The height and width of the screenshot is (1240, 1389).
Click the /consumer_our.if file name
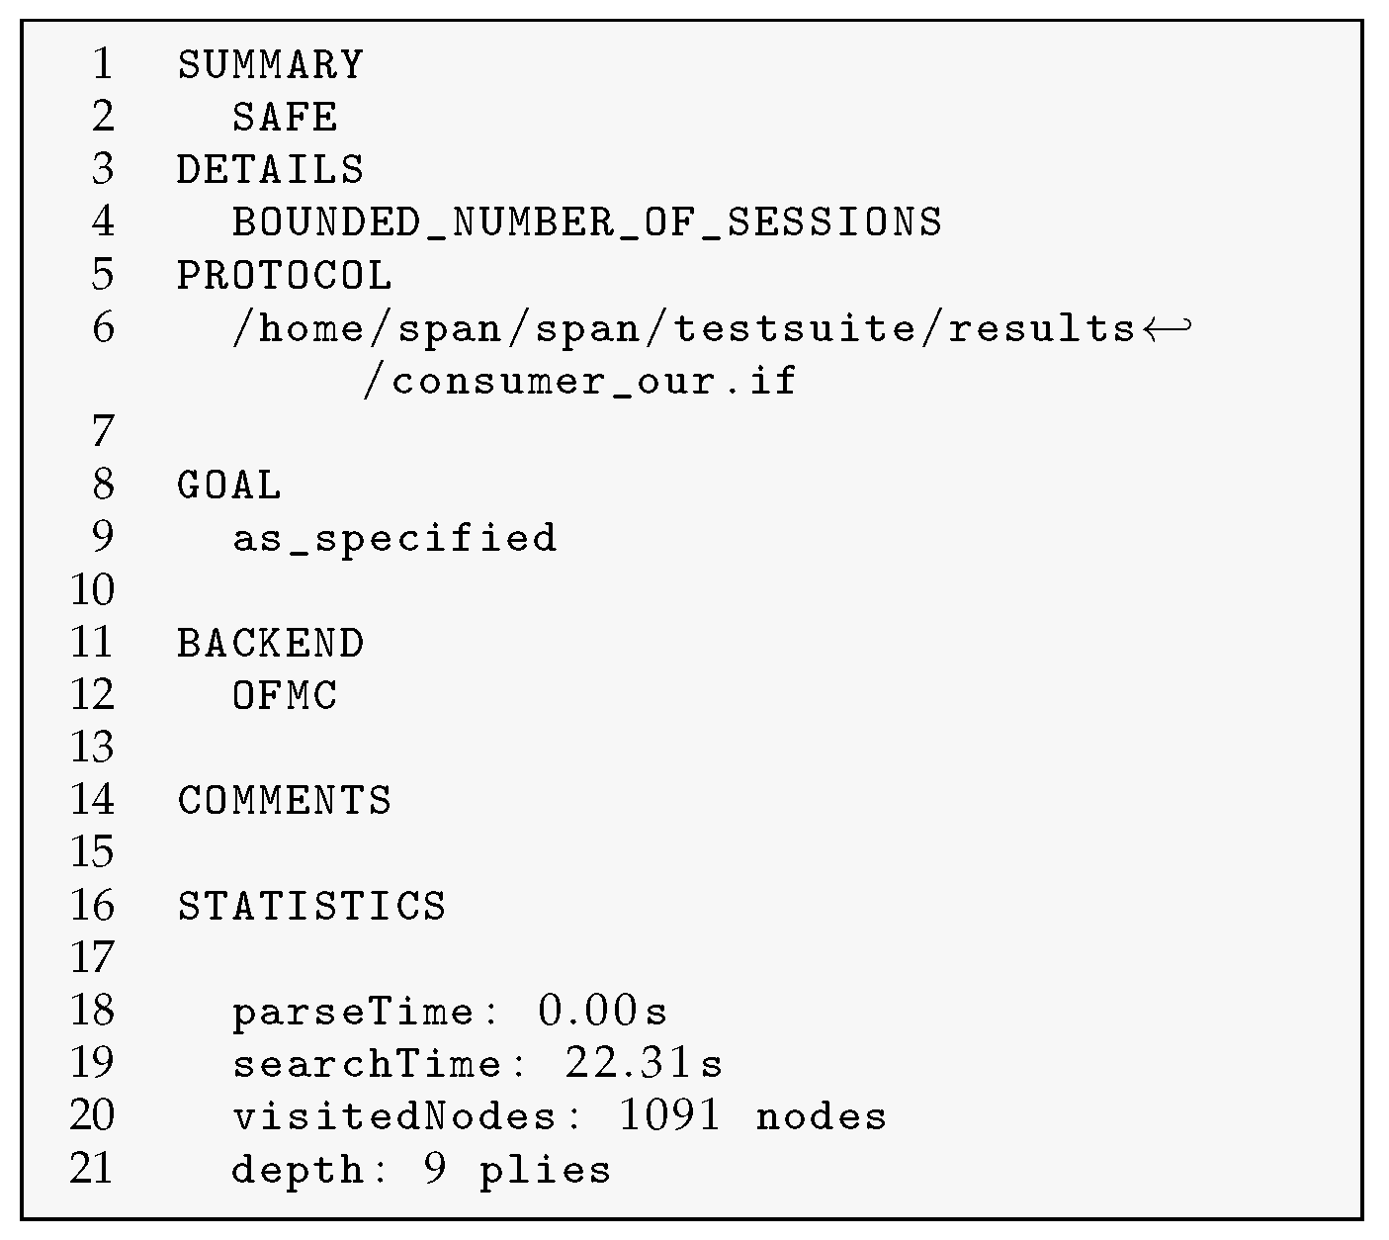point(579,382)
